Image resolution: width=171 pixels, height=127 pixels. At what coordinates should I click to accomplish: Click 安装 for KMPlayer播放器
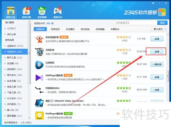(x=157, y=77)
